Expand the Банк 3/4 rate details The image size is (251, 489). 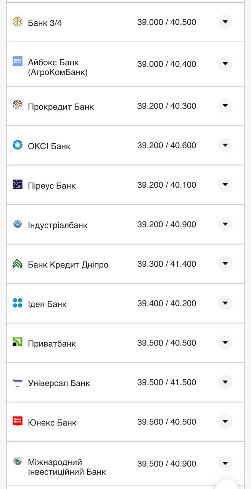pyautogui.click(x=225, y=22)
